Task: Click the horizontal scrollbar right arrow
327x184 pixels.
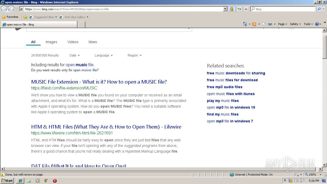Action: tap(321, 169)
